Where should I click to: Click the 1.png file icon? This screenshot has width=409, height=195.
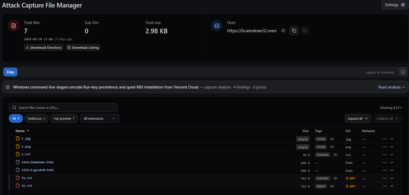click(x=18, y=146)
